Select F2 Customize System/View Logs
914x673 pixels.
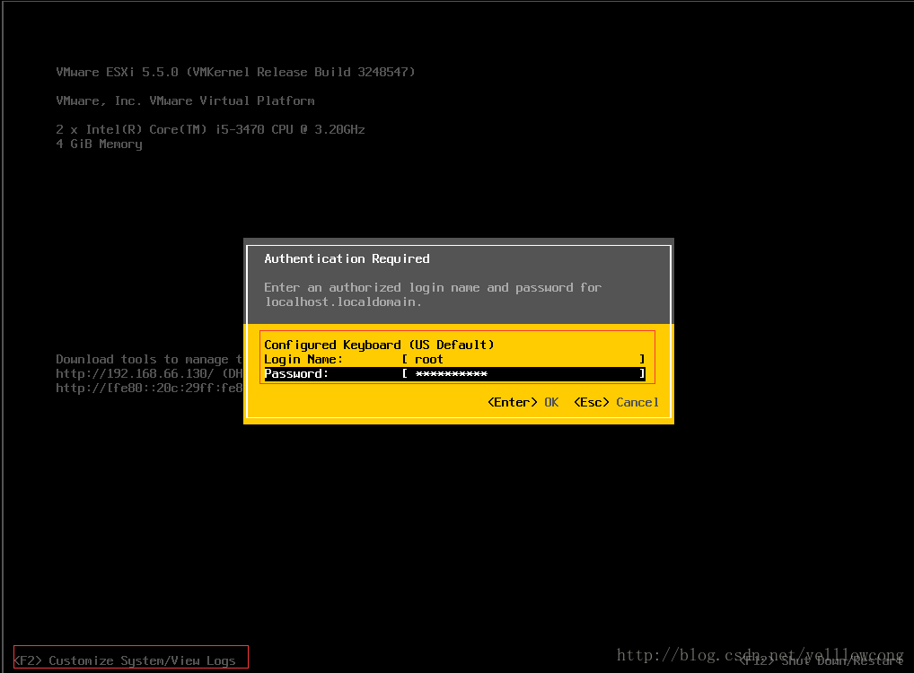(x=125, y=660)
